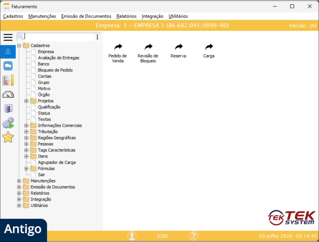Image resolution: width=319 pixels, height=242 pixels.
Task: Click the JOSE user name
Action: 162,236
